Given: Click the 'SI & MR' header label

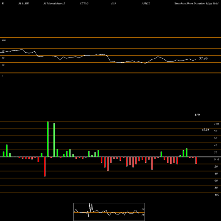Looking at the screenshot, I should click(x=23, y=4).
